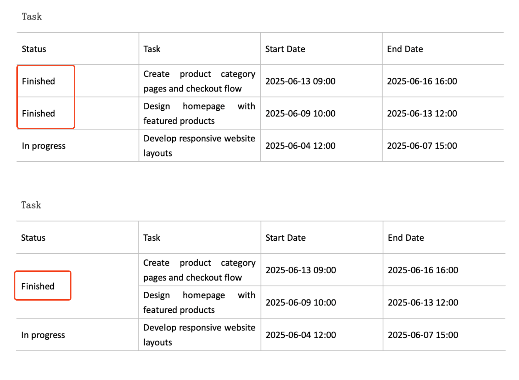Image resolution: width=519 pixels, height=380 pixels.
Task: Select the In progress cell in the top table
Action: [x=43, y=146]
